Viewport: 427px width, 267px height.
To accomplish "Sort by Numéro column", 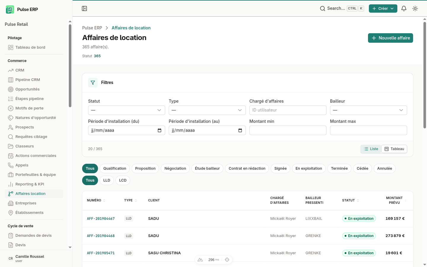I will tap(96, 201).
